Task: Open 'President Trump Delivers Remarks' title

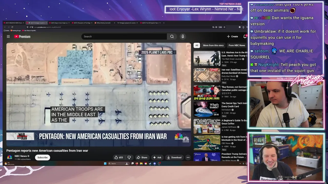Action: coord(234,155)
